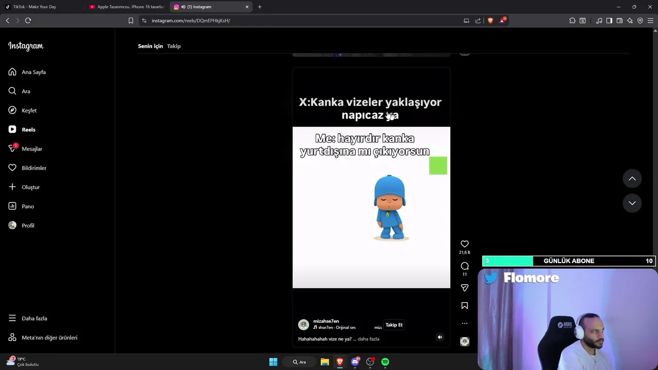658x370 pixels.
Task: Click mizahse7en avatar picture
Action: coord(303,324)
